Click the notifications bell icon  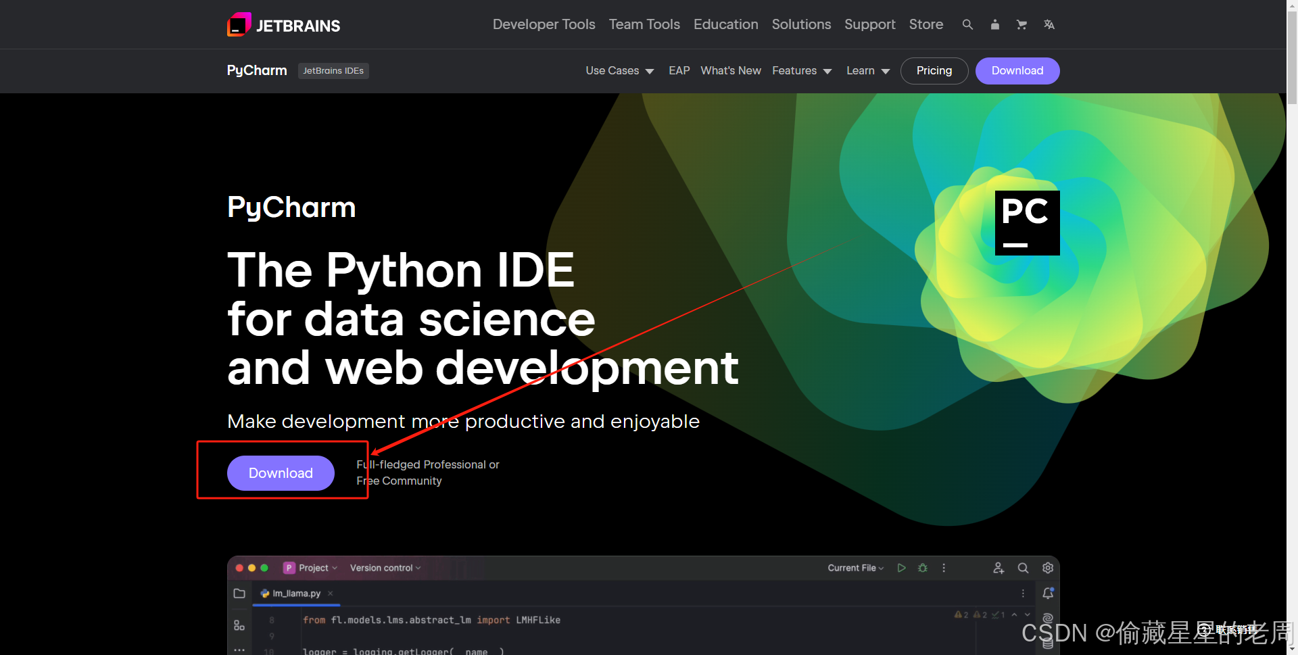[1048, 593]
